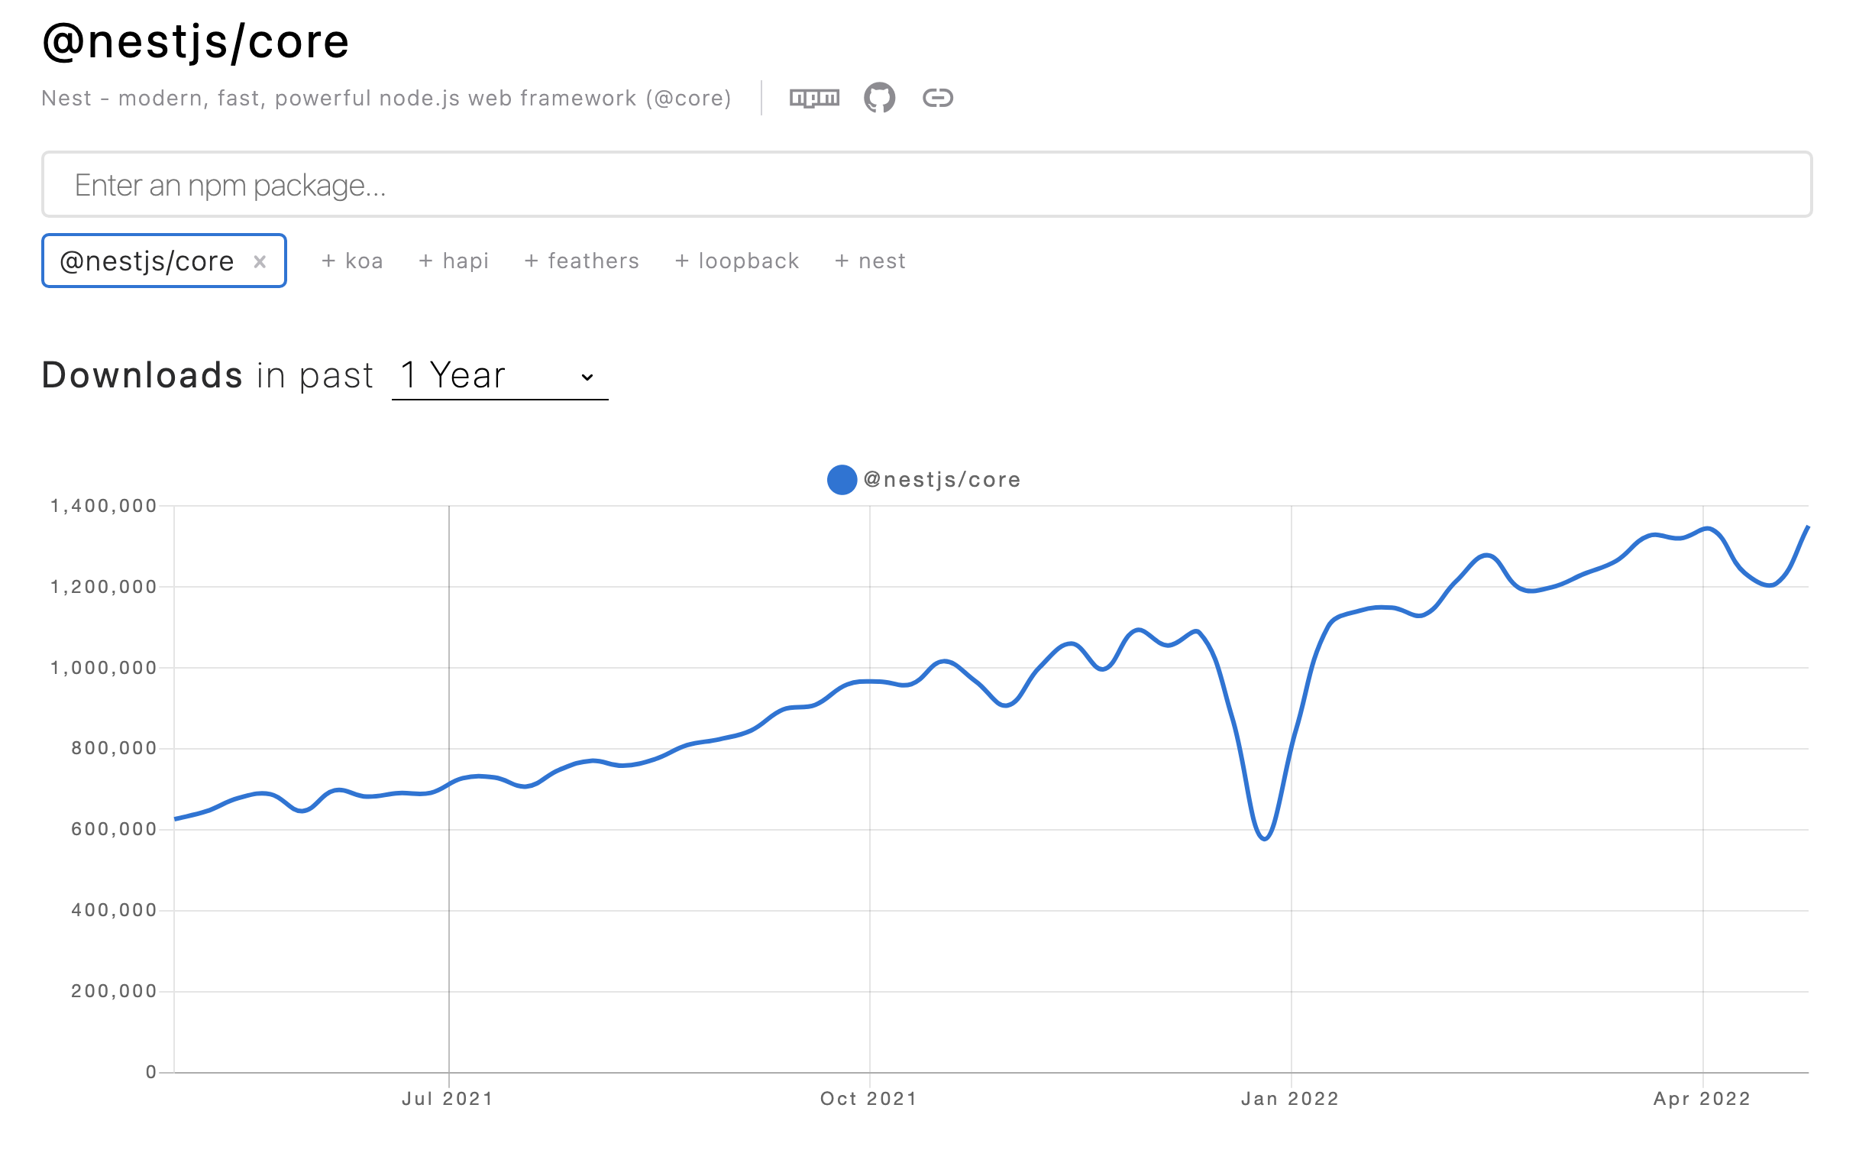Add nest to the comparison
Image resolution: width=1859 pixels, height=1163 pixels.
(869, 261)
